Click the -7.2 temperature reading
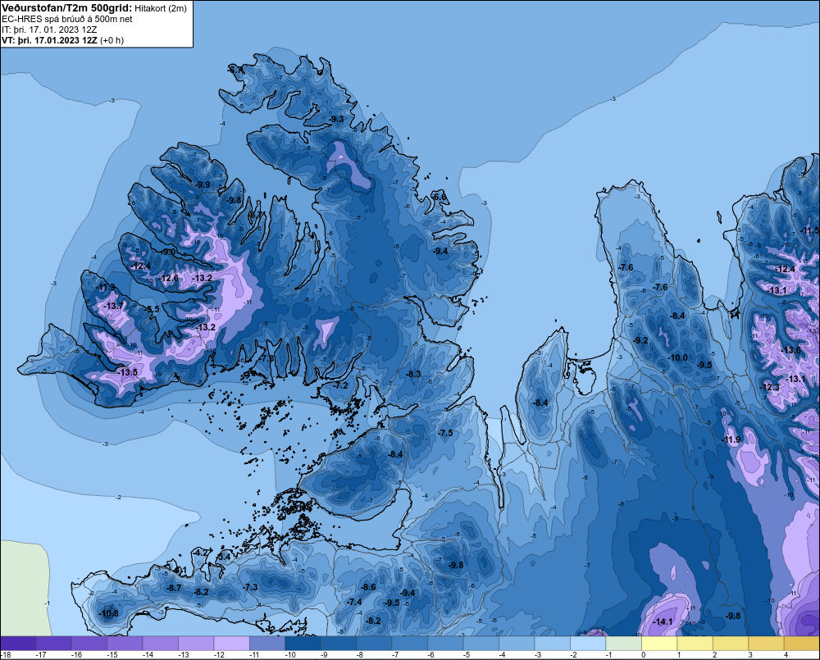Image resolution: width=820 pixels, height=660 pixels. [x=340, y=385]
